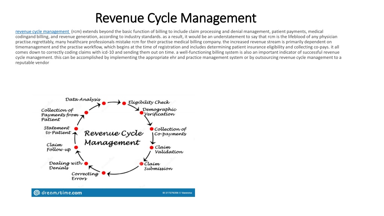Select the "Demographic Verification" label

pyautogui.click(x=159, y=112)
